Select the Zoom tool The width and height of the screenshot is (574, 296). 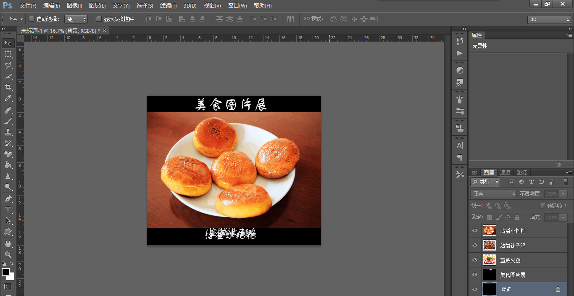coord(8,254)
